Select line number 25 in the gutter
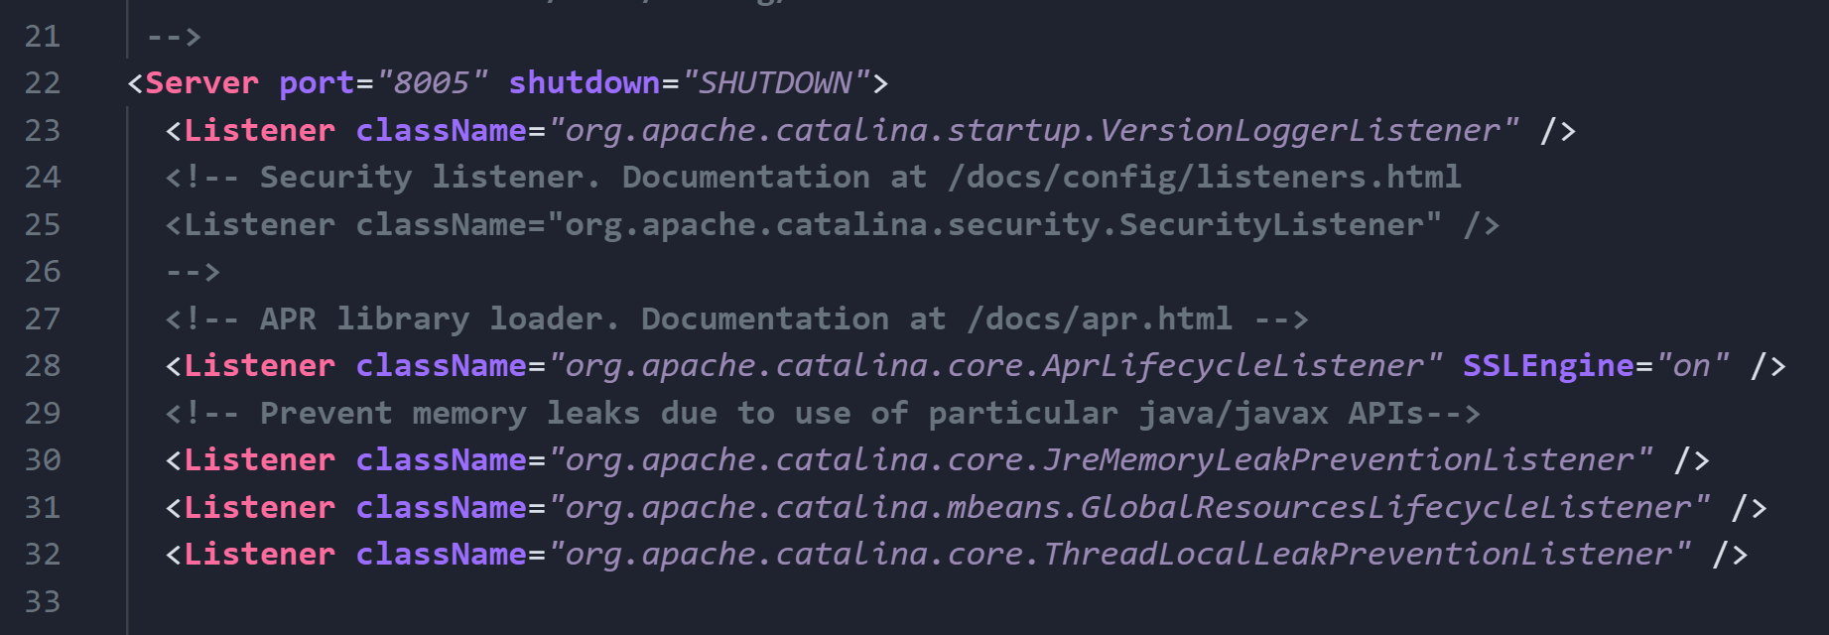Viewport: 1829px width, 635px height. (43, 224)
